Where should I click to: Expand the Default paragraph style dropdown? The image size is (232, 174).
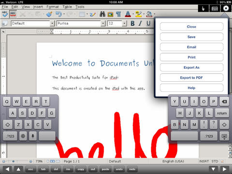point(52,24)
